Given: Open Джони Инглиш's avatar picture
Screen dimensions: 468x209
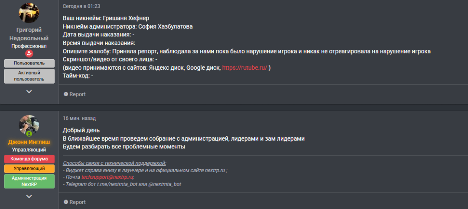Looking at the screenshot, I should click(29, 125).
